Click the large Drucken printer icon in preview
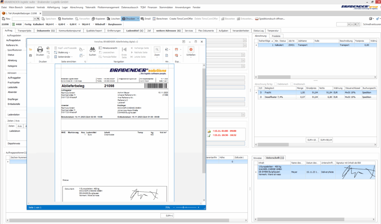The width and height of the screenshot is (381, 224). pos(40,50)
